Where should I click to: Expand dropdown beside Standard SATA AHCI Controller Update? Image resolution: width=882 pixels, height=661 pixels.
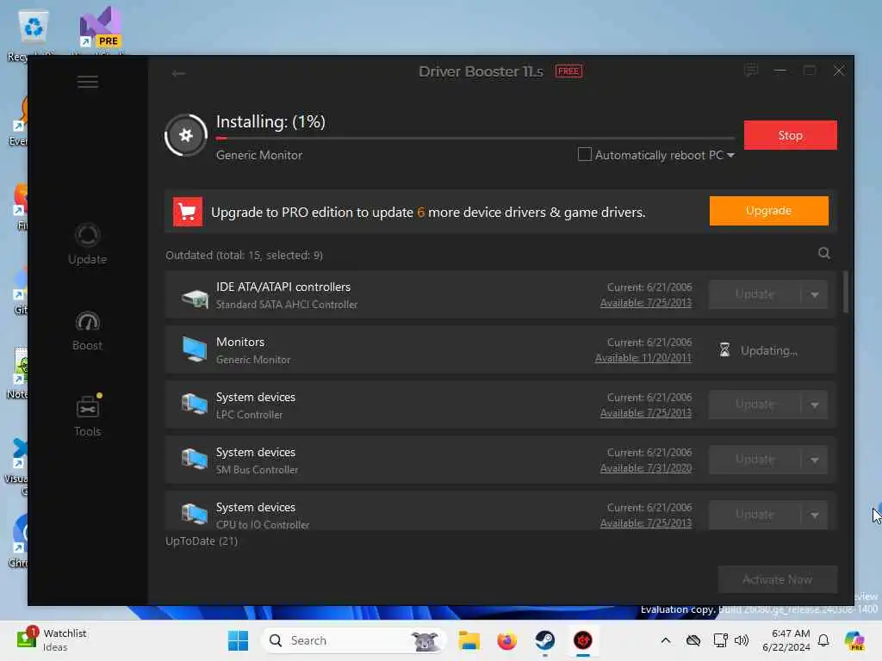coord(815,294)
